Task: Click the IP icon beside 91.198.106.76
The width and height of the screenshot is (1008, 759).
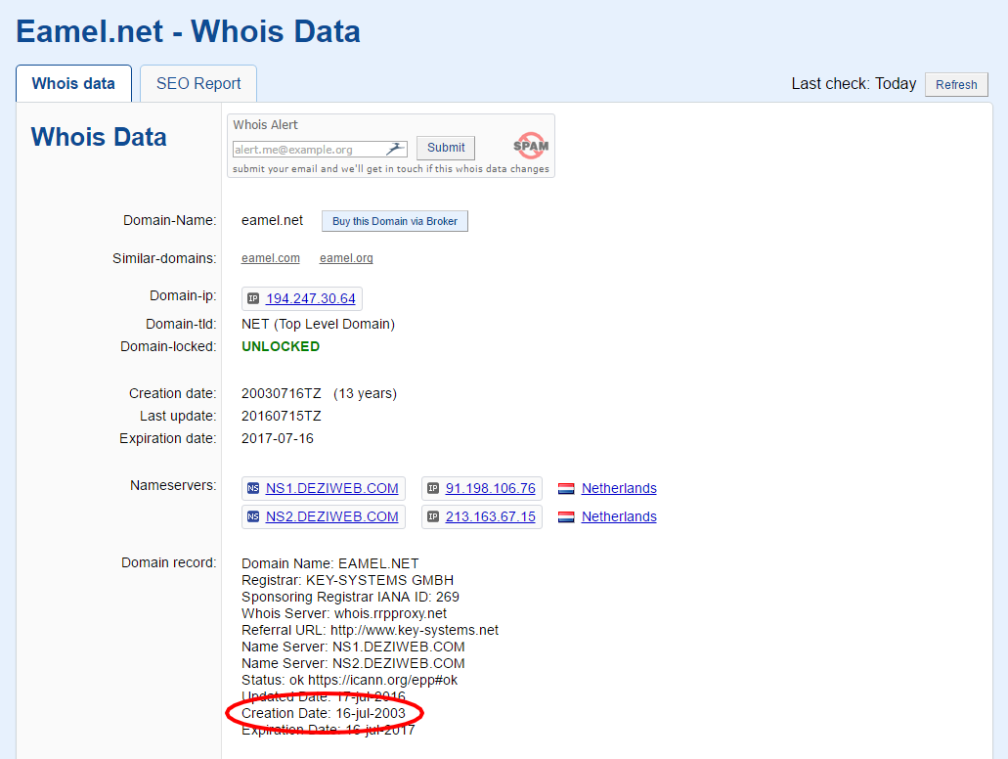Action: tap(433, 488)
